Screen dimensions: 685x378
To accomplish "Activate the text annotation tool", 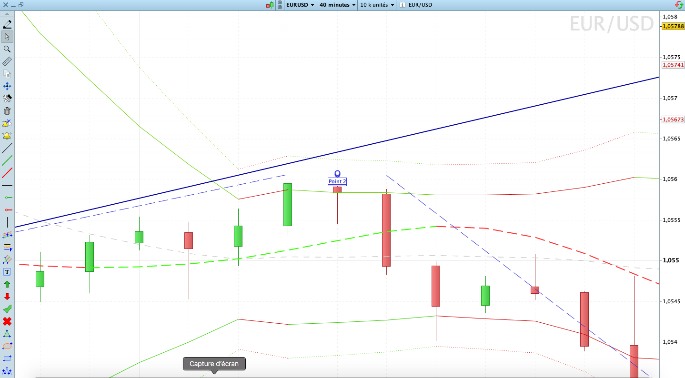I will coord(7,272).
